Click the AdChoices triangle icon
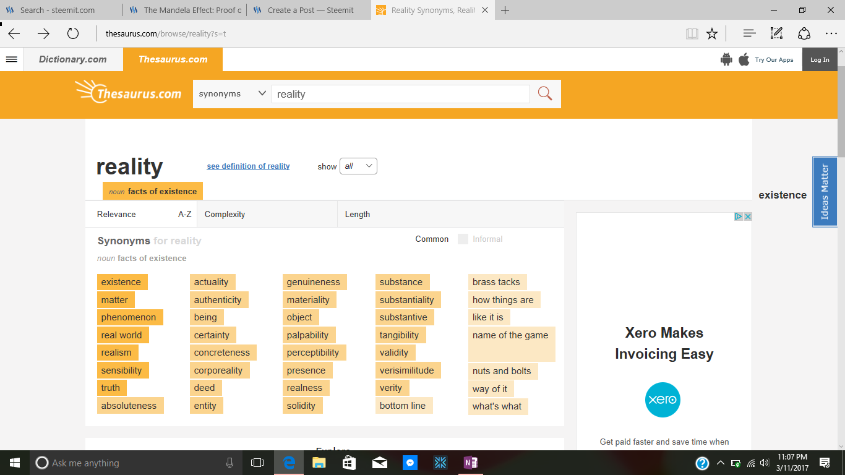 [x=739, y=216]
